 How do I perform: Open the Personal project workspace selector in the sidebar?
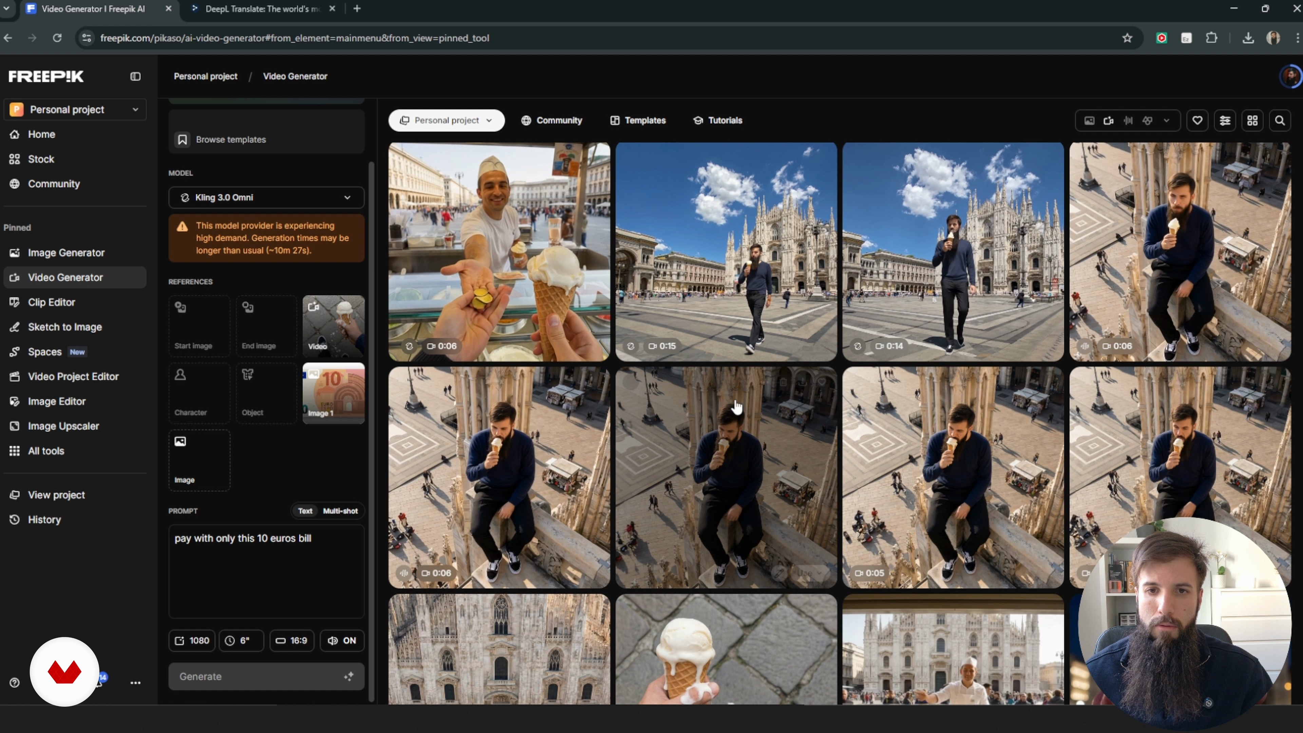click(75, 110)
